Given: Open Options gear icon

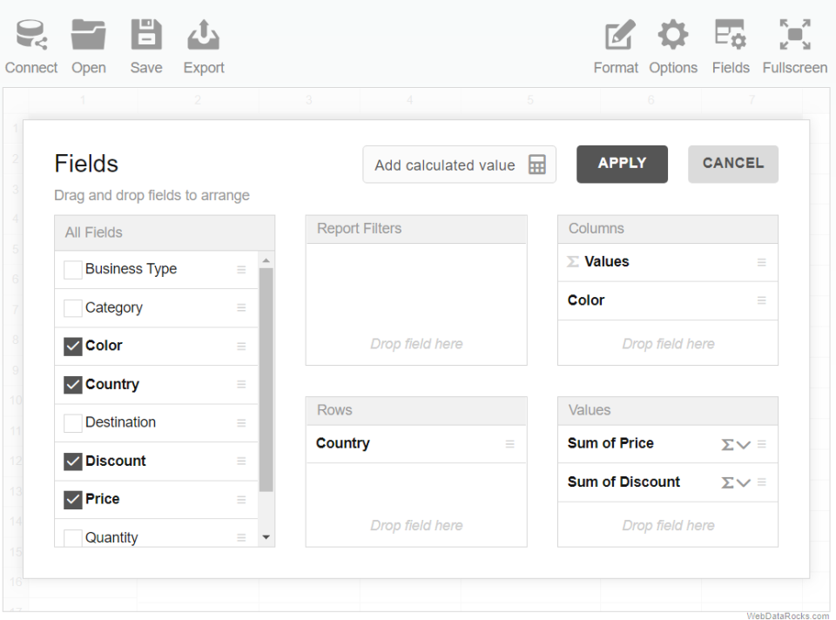Looking at the screenshot, I should click(673, 36).
